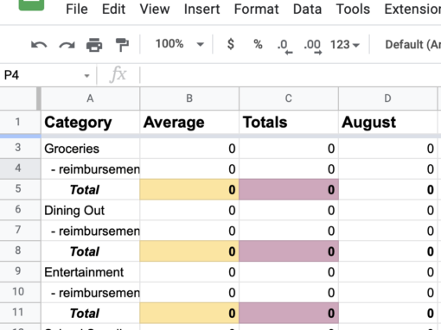Screen dimensions: 441x330
Task: Click the Redo arrow icon
Action: 67,45
